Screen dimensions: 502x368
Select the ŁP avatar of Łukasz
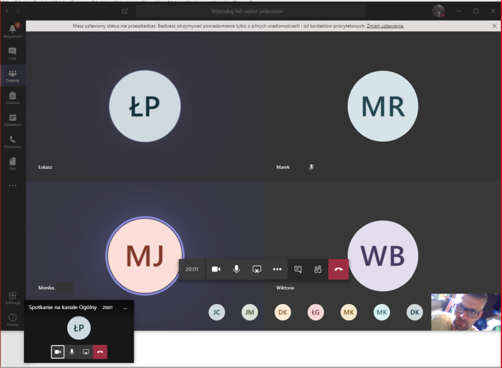point(145,106)
